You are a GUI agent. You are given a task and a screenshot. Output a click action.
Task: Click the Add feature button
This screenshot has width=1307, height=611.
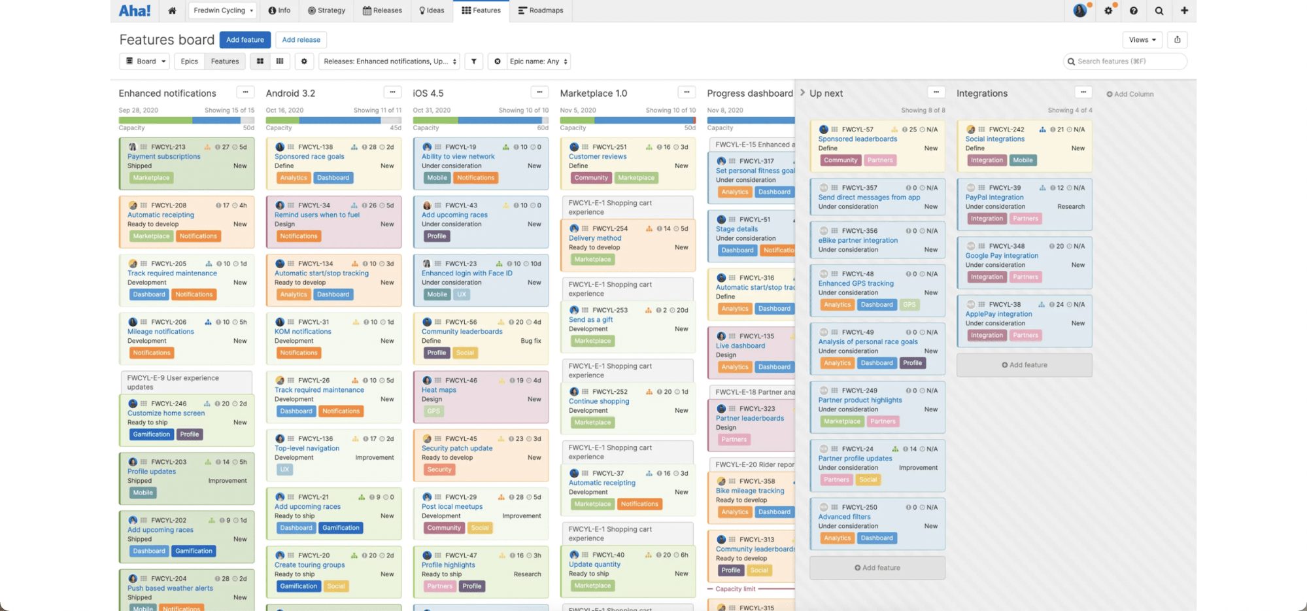[245, 39]
